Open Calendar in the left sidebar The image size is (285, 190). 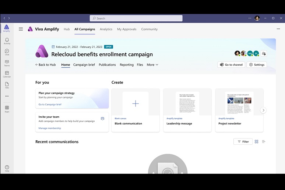(x=7, y=74)
